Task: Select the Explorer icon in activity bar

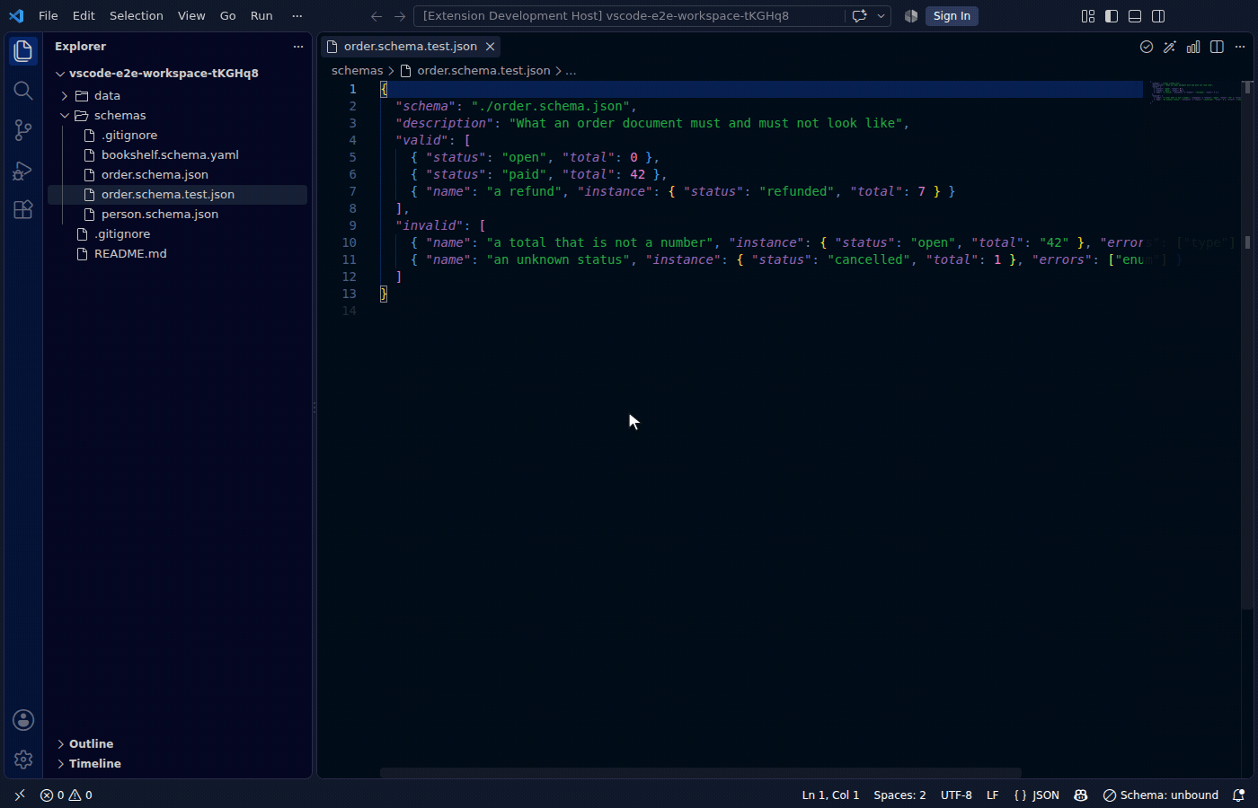Action: 23,51
